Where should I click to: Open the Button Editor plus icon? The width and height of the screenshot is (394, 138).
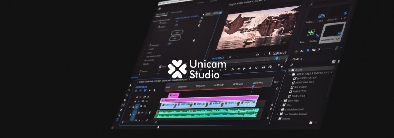[282, 66]
